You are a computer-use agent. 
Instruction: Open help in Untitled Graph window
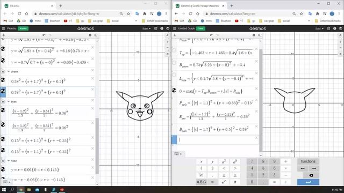(x=334, y=28)
